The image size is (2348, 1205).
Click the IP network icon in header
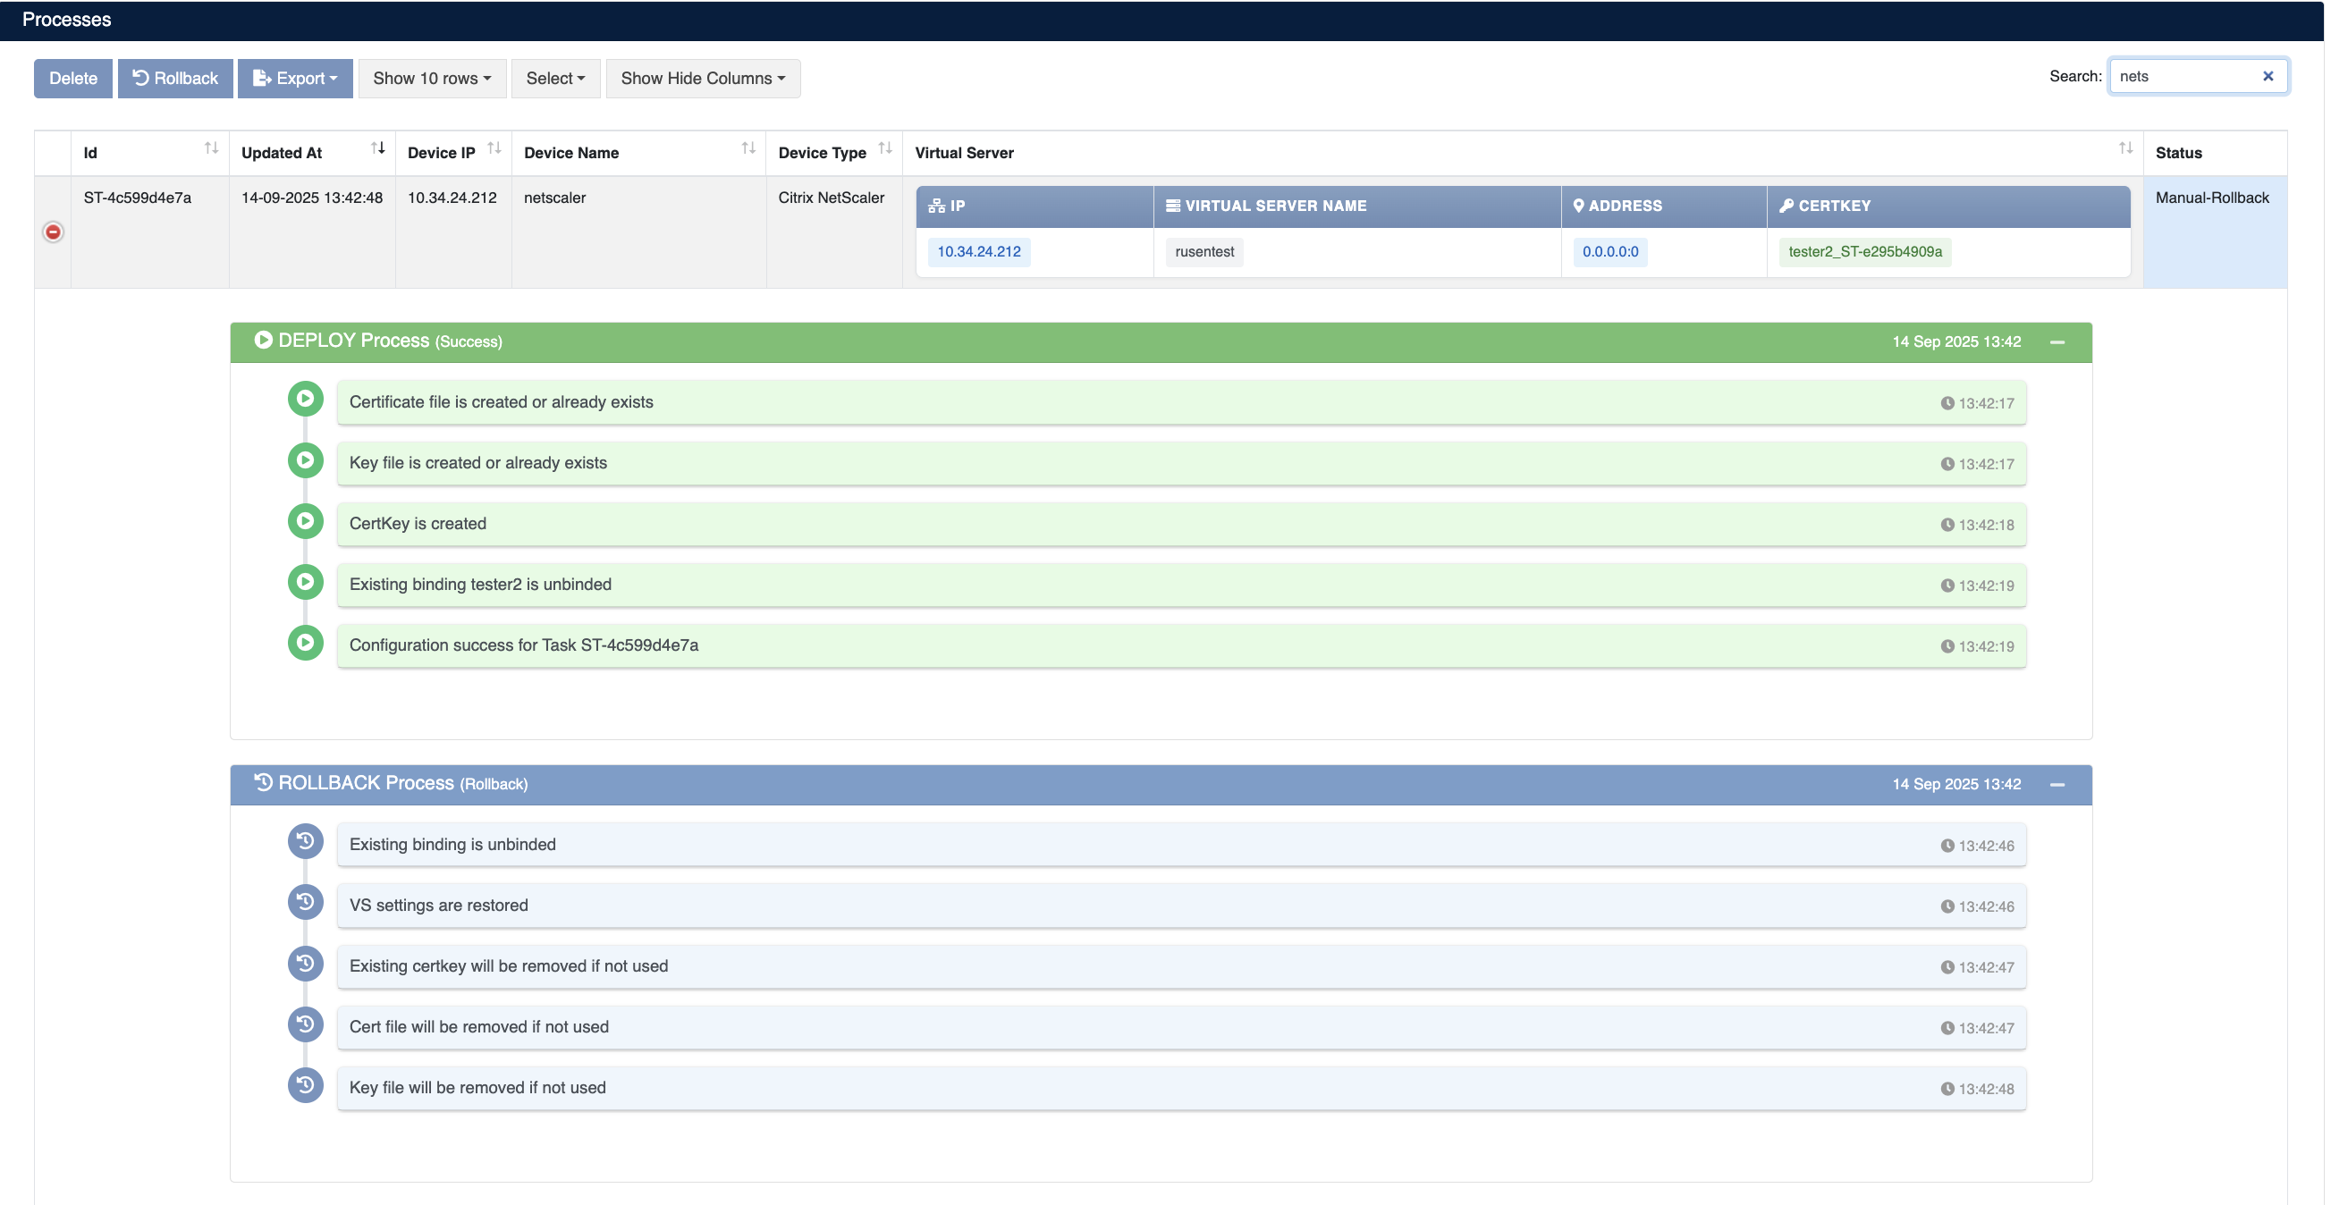tap(936, 206)
